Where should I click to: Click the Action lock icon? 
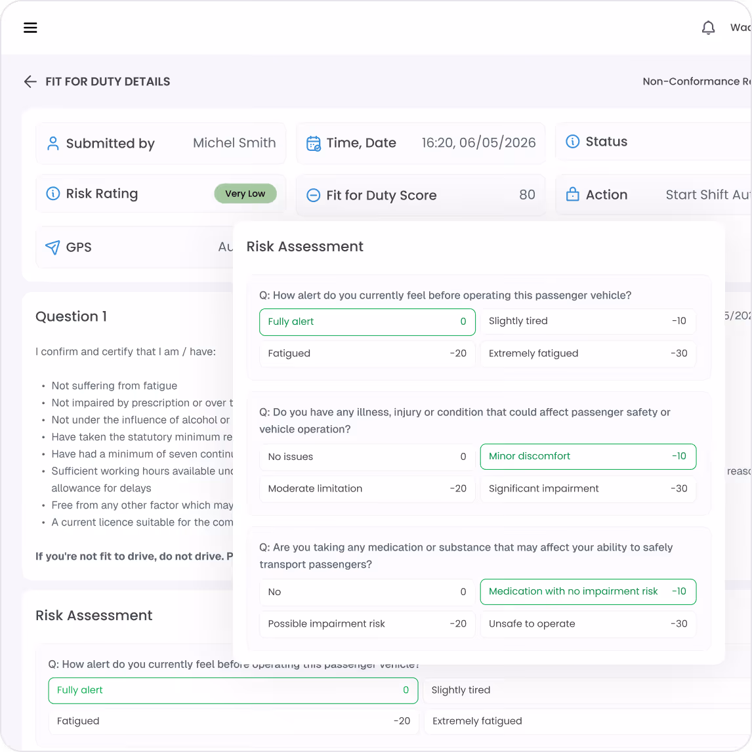tap(573, 194)
